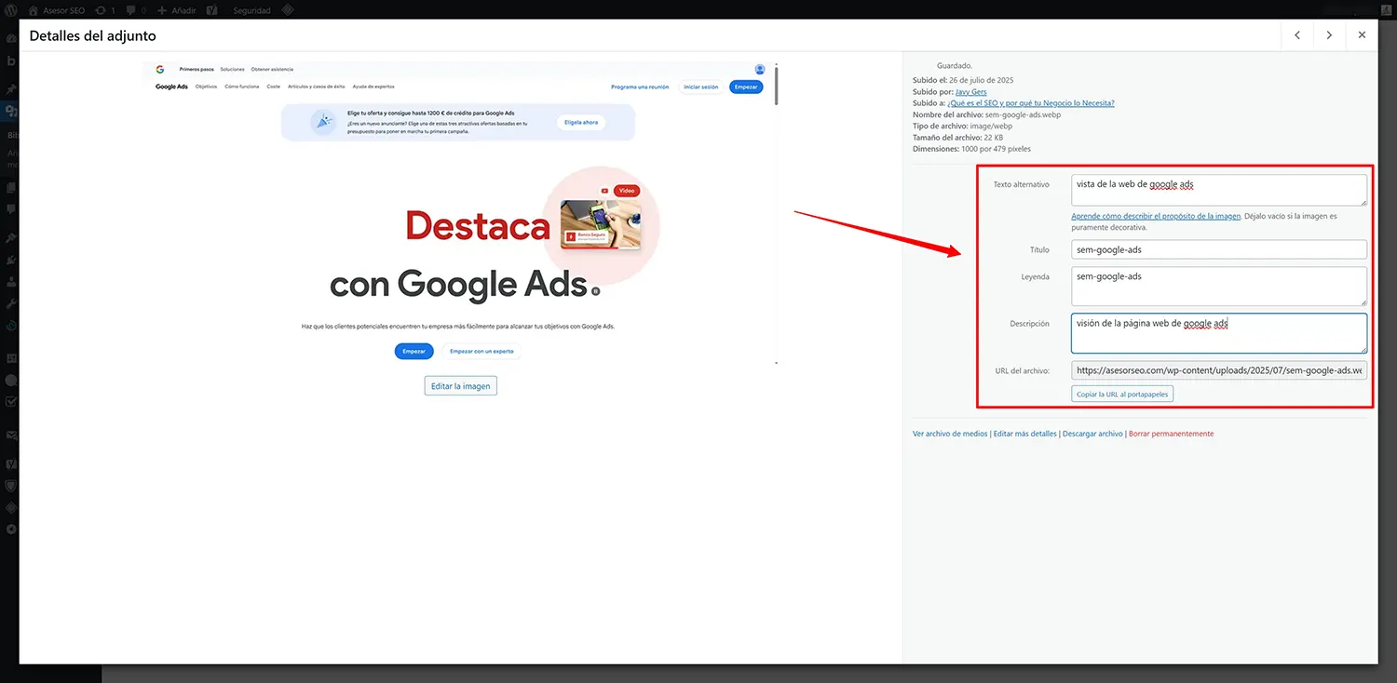The image size is (1397, 683).
Task: Click the next attachment arrow
Action: click(x=1329, y=34)
